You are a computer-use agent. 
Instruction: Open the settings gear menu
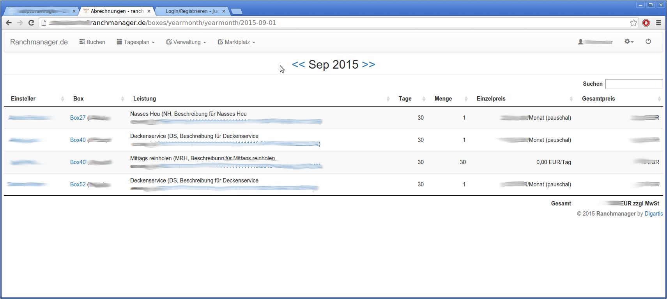coord(628,41)
